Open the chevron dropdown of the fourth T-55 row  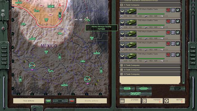click(x=122, y=45)
